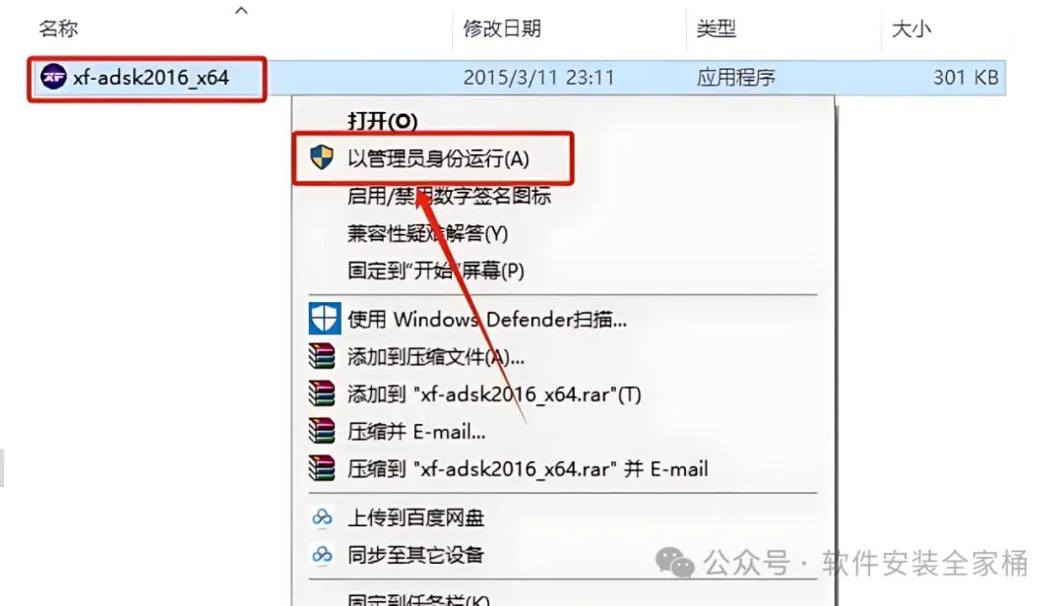Click the Windows Defender shield icon
Screen dimensions: 1063x606
pyautogui.click(x=324, y=318)
